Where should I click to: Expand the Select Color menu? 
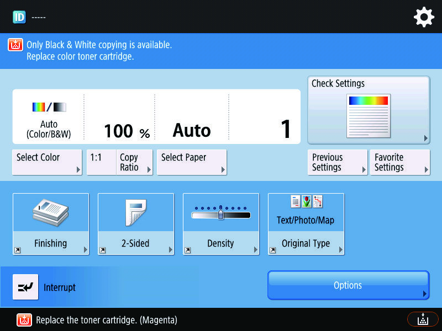tap(47, 162)
